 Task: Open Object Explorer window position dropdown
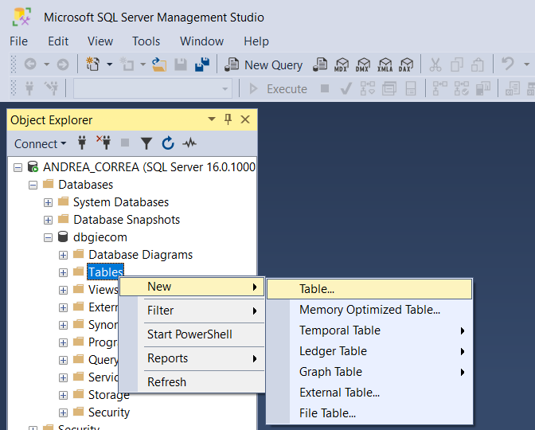pyautogui.click(x=212, y=119)
